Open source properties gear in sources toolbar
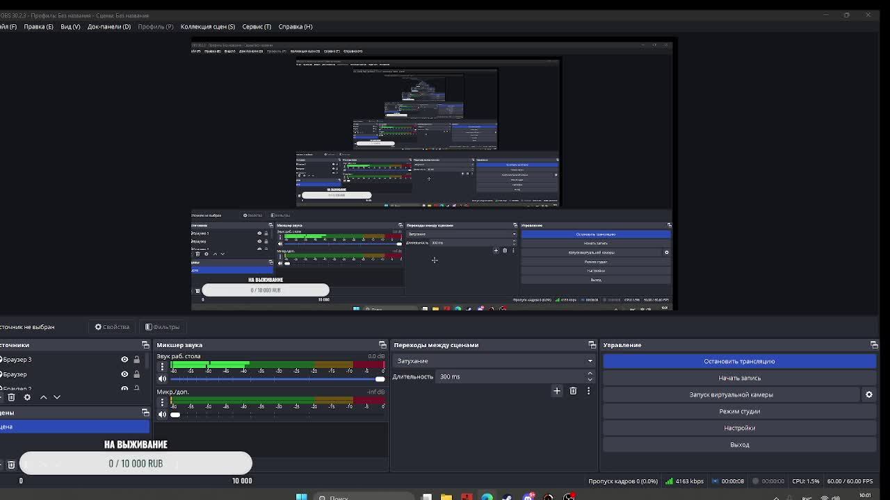This screenshot has height=500, width=890. click(27, 397)
